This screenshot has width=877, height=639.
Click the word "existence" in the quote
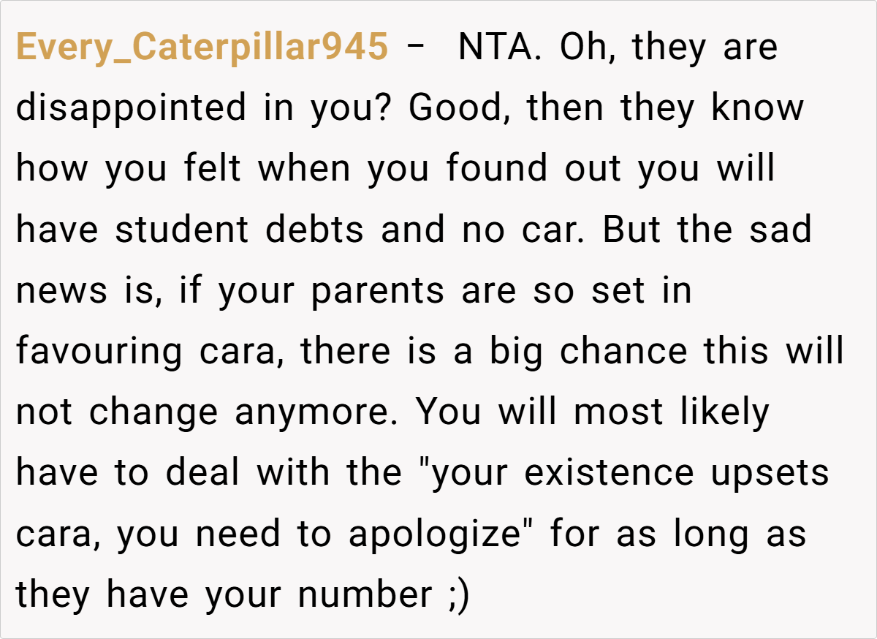pyautogui.click(x=609, y=473)
